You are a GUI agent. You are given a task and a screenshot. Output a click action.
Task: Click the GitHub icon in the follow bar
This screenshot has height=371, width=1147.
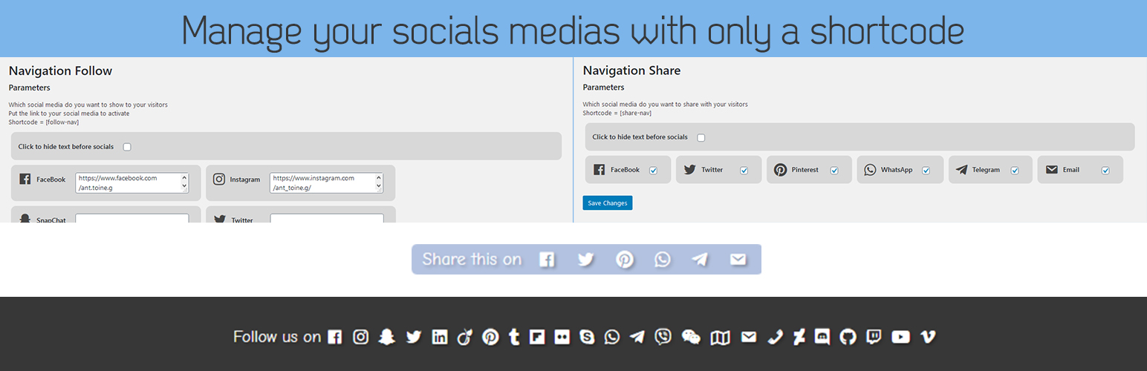click(x=848, y=337)
